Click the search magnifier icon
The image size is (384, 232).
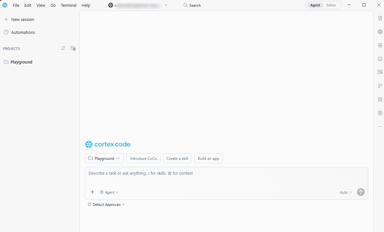[x=185, y=5]
